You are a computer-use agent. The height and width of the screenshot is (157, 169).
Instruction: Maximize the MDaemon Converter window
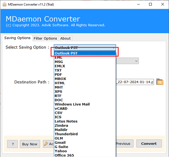point(150,4)
